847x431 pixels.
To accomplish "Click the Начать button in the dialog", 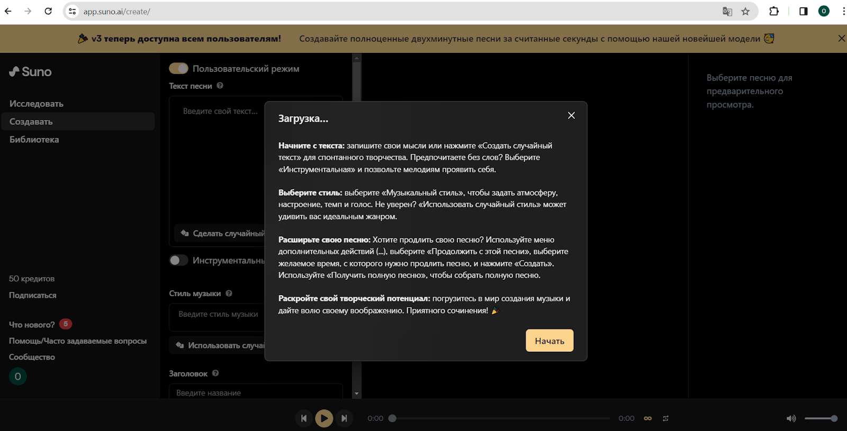I will (549, 341).
